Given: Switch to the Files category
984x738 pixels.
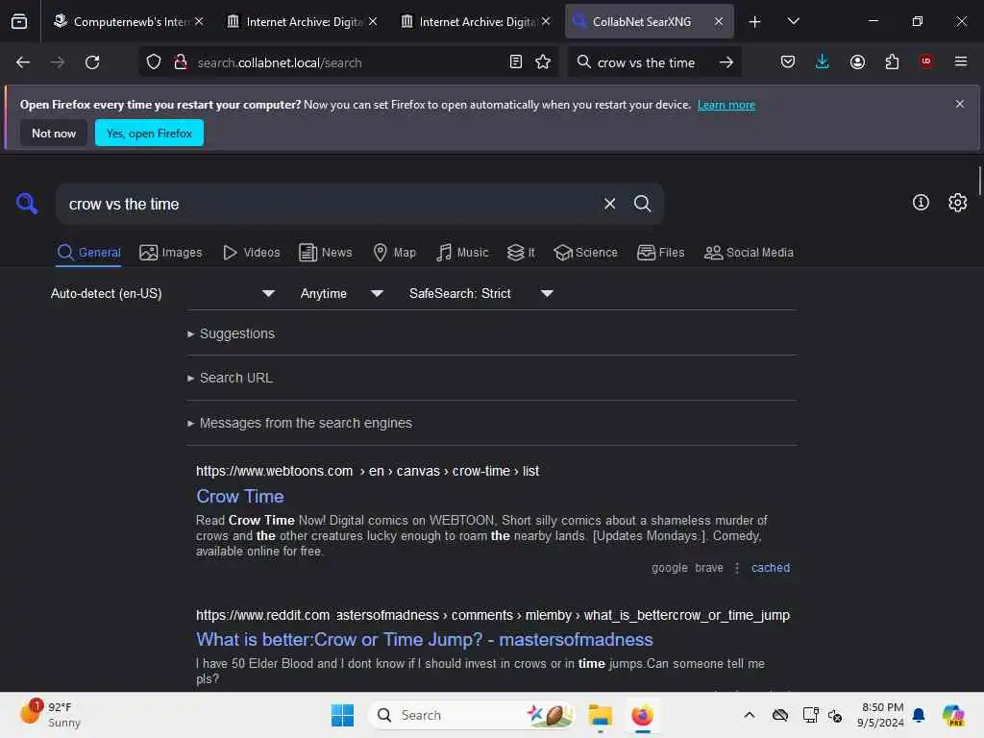Looking at the screenshot, I should tap(661, 253).
